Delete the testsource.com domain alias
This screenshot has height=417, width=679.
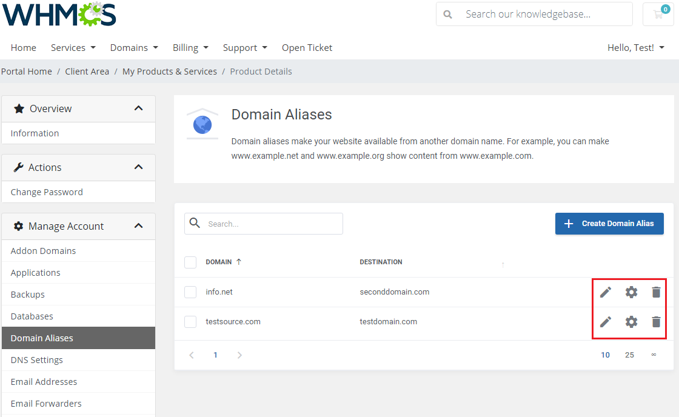(x=656, y=322)
